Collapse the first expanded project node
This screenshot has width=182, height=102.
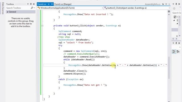174,20
